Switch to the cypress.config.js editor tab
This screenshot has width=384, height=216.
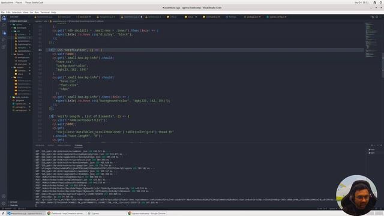[277, 17]
